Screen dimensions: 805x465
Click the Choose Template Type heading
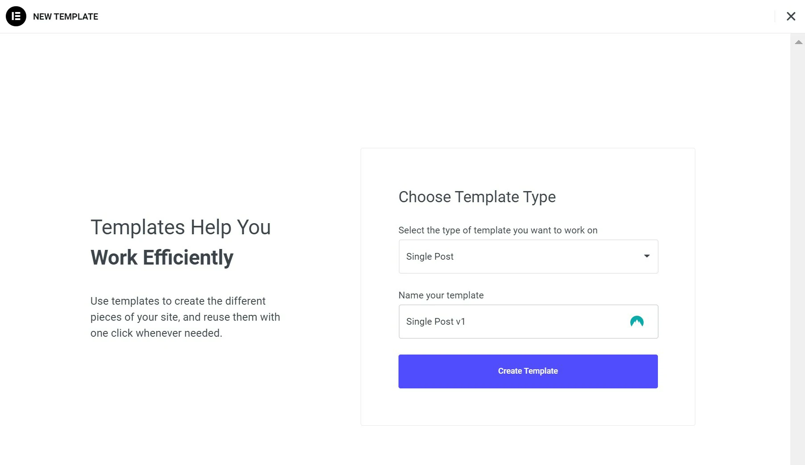click(477, 197)
